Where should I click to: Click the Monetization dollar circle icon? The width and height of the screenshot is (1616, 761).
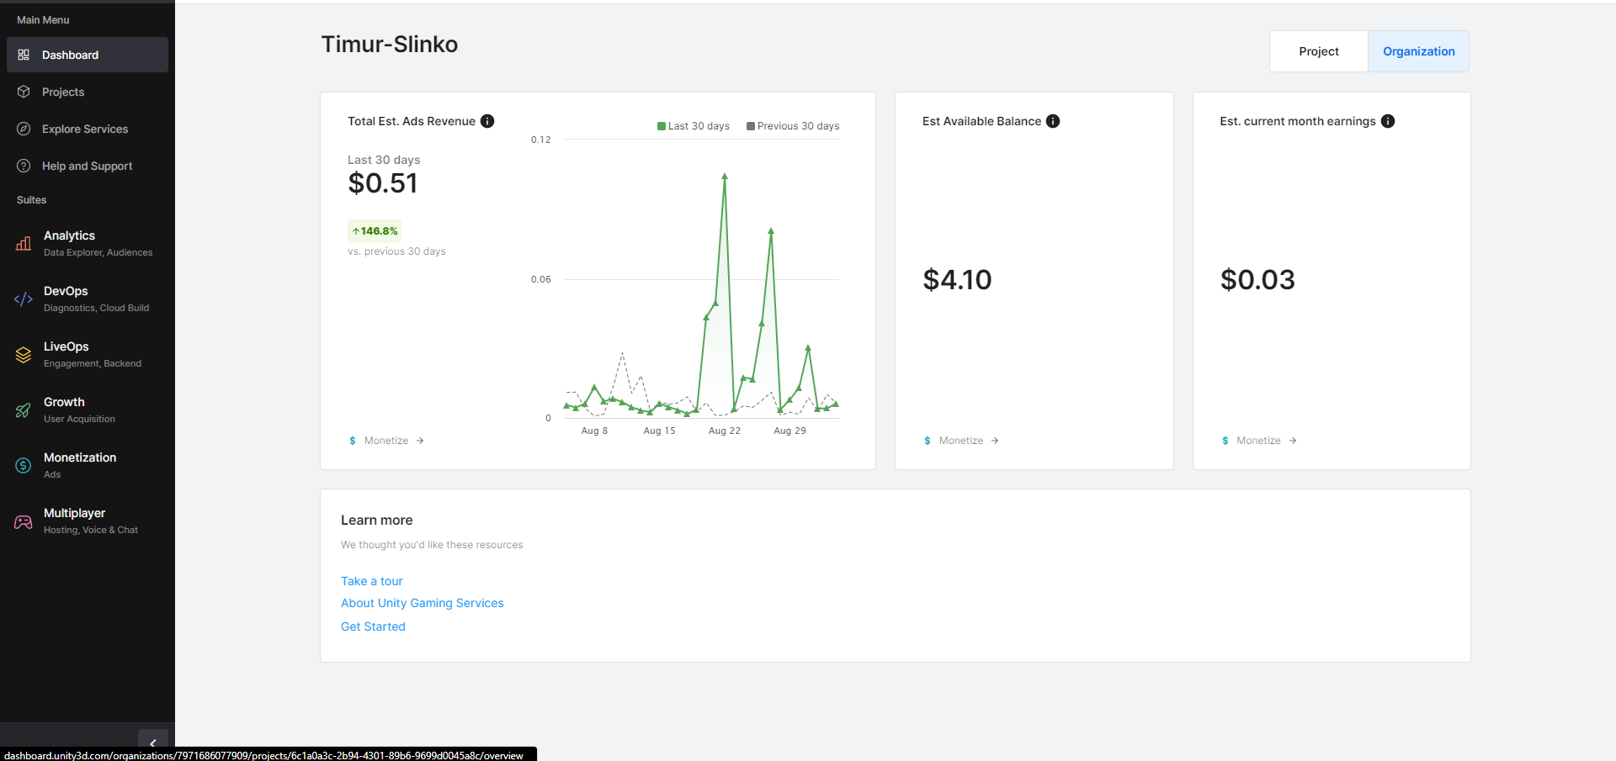[24, 466]
